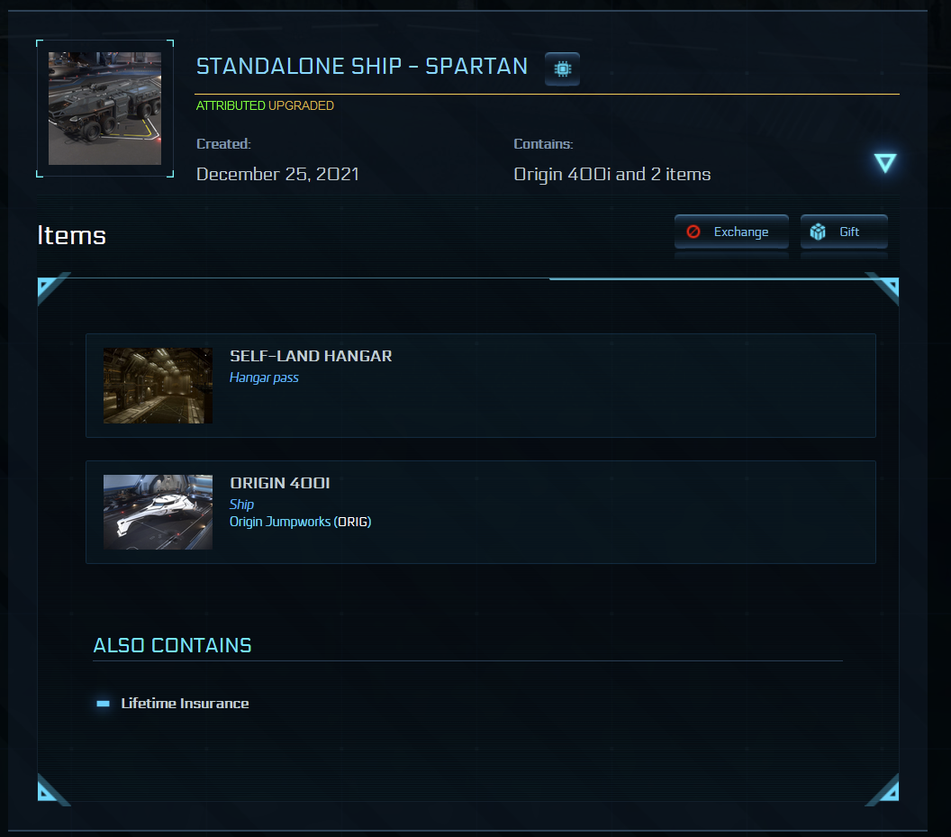Click the orange UPGRADED status label
The height and width of the screenshot is (837, 951).
point(301,105)
